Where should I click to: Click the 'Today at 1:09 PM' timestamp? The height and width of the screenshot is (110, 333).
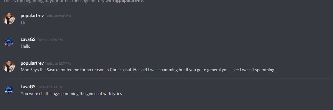(50, 87)
